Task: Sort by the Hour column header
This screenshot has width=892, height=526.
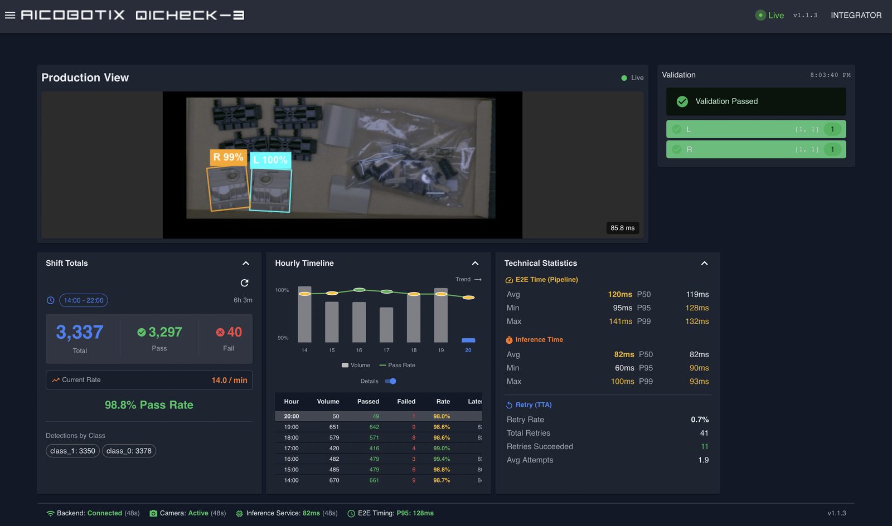Action: coord(291,401)
